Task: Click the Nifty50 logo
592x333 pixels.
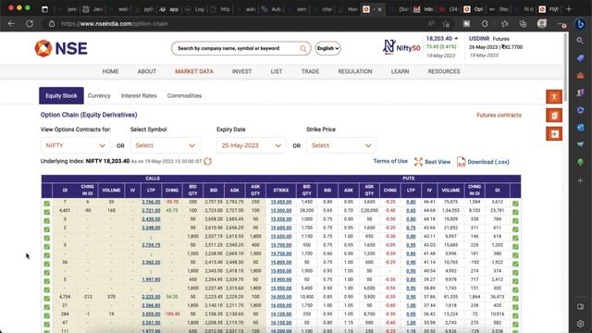Action: pyautogui.click(x=401, y=47)
